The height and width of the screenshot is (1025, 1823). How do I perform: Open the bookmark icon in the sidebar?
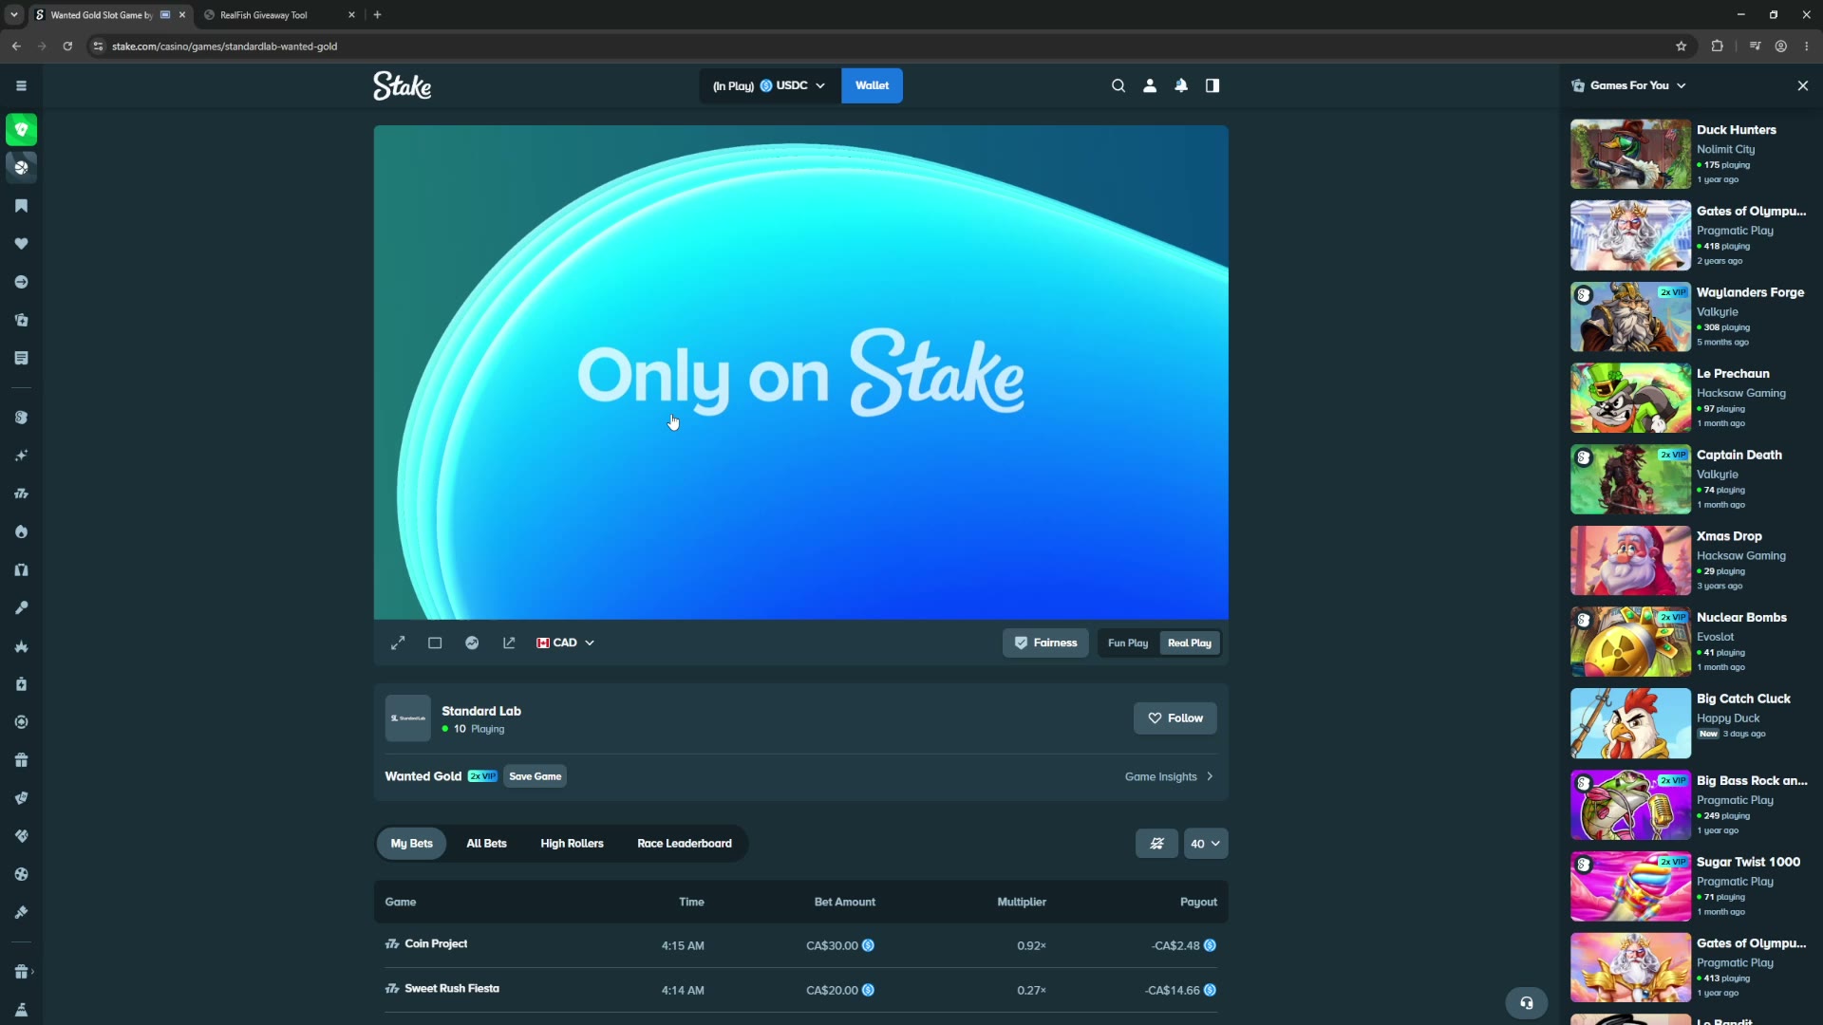point(21,206)
